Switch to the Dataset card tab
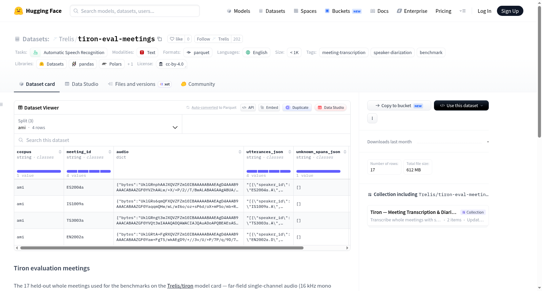Viewport: 542px width, 291px height. point(37,84)
